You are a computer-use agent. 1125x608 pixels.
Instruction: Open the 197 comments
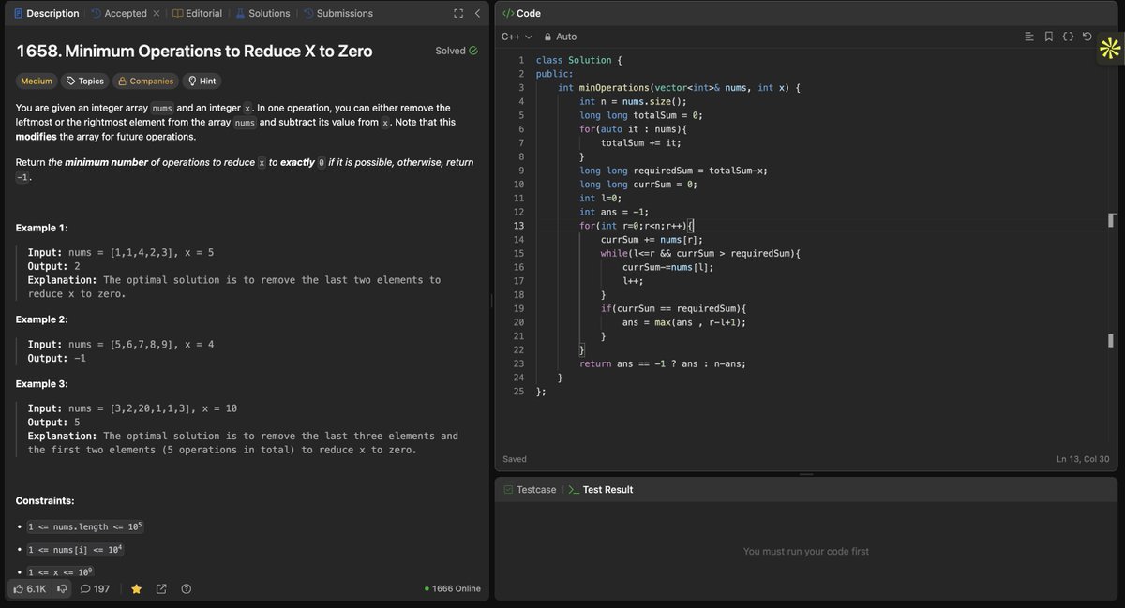click(95, 588)
